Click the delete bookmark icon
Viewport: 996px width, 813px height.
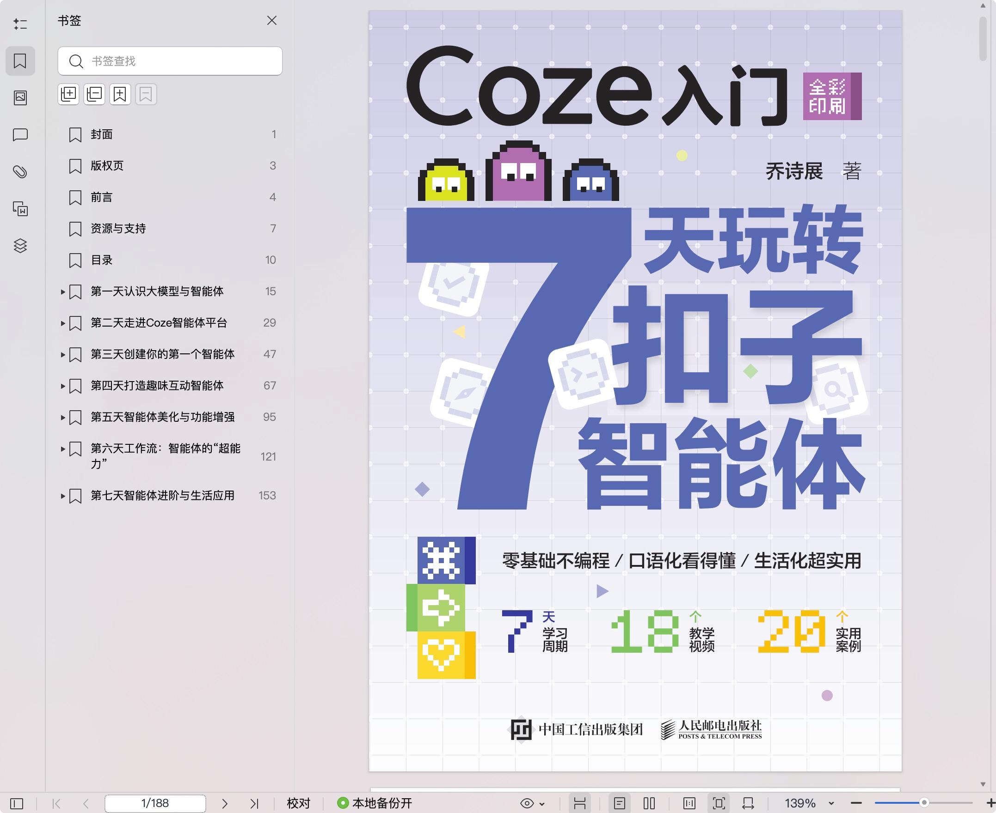pyautogui.click(x=146, y=94)
